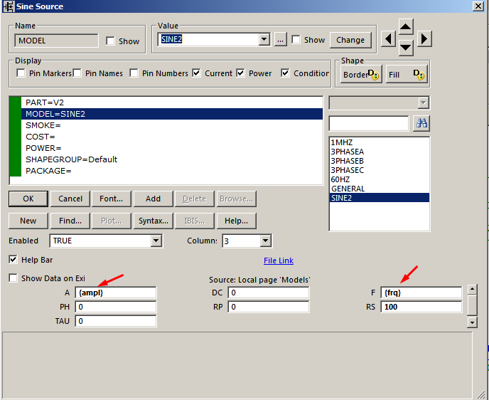Click the ellipsis button next to Value

click(280, 40)
